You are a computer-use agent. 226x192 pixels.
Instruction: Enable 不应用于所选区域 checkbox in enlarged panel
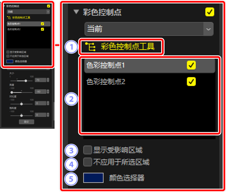pos(88,162)
